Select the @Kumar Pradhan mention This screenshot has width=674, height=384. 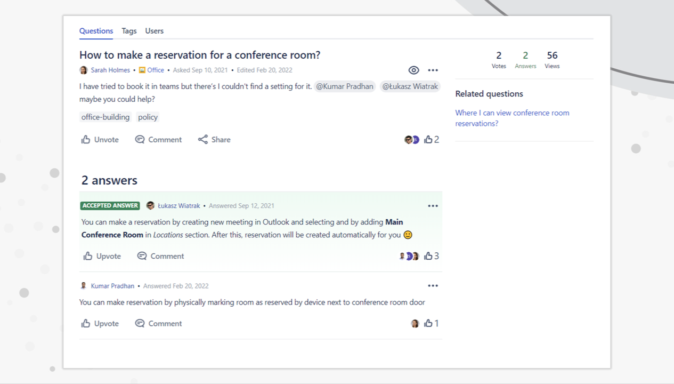pos(345,86)
